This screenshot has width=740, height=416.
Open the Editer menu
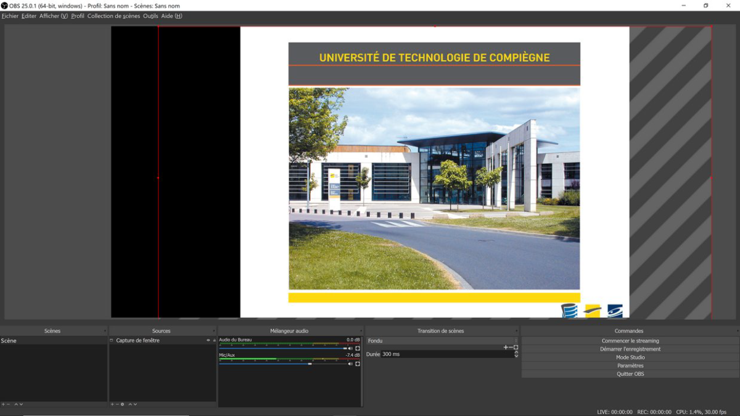[x=29, y=16]
